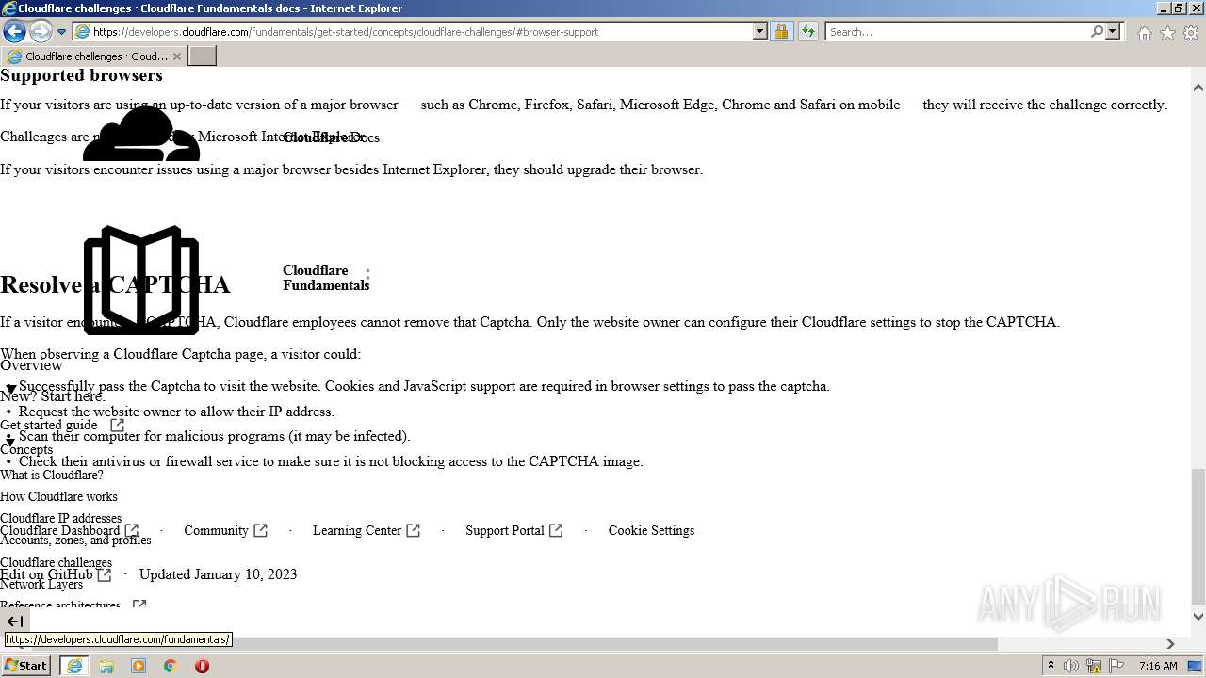Click external icon next to Get started guide
1206x678 pixels.
coord(117,425)
